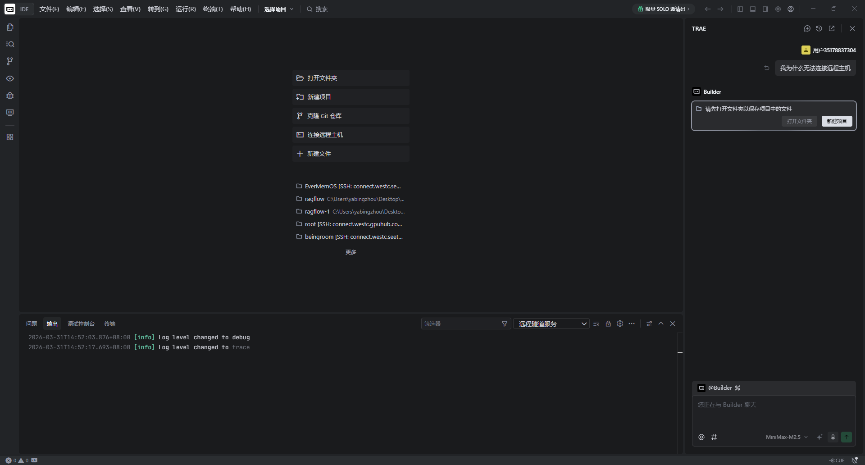Screen dimensions: 865x465
Task: Click the # context icon in chat
Action: [714, 437]
